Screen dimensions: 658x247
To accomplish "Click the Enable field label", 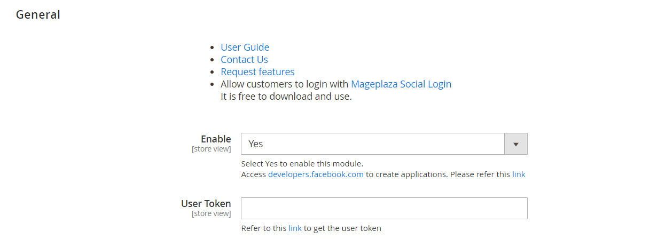I will pyautogui.click(x=216, y=139).
